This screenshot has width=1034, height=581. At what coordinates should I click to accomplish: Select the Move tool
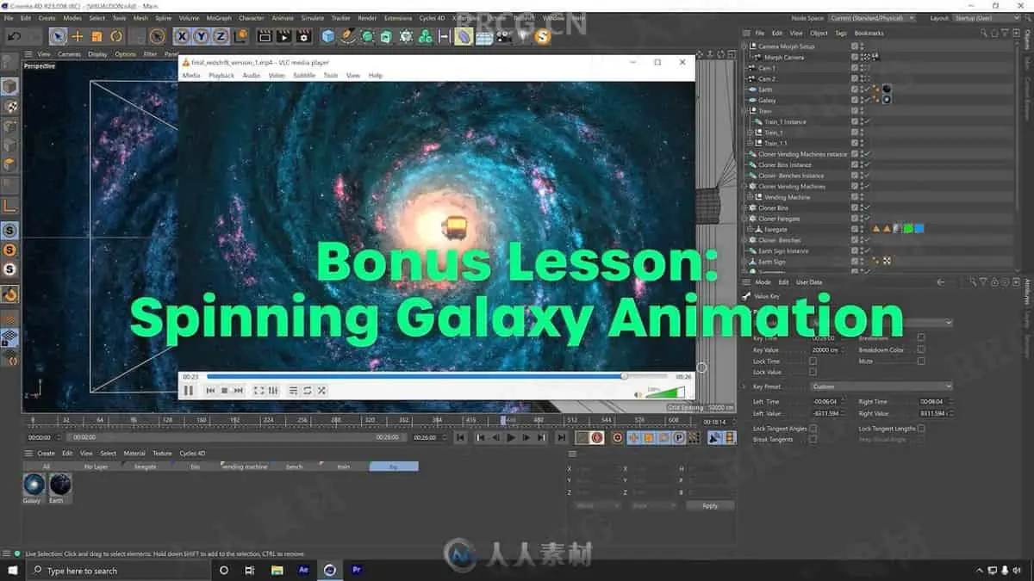tap(78, 36)
